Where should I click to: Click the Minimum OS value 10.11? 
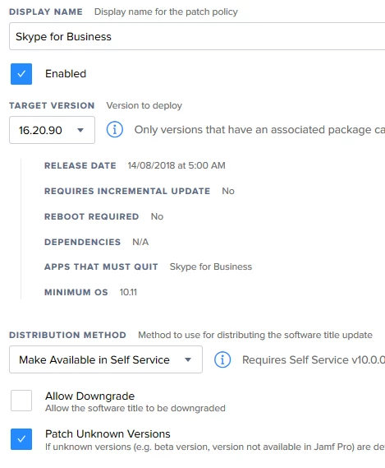pos(128,292)
